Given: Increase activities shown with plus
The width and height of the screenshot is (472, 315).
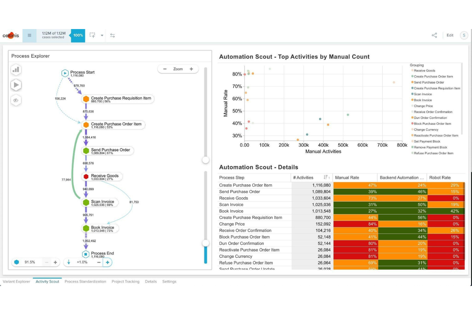Looking at the screenshot, I should click(55, 262).
